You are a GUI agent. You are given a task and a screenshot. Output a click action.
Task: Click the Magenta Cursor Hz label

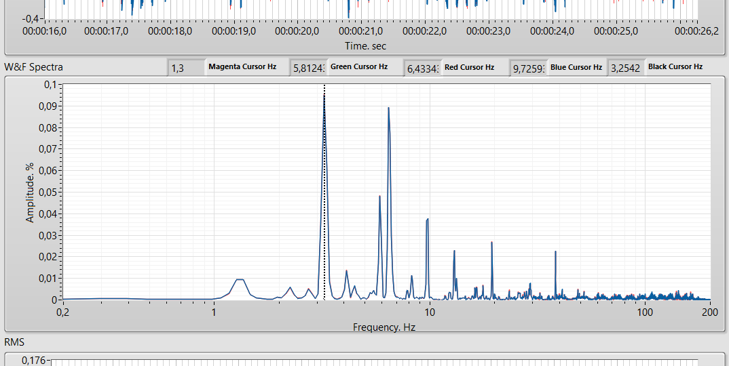coord(242,66)
